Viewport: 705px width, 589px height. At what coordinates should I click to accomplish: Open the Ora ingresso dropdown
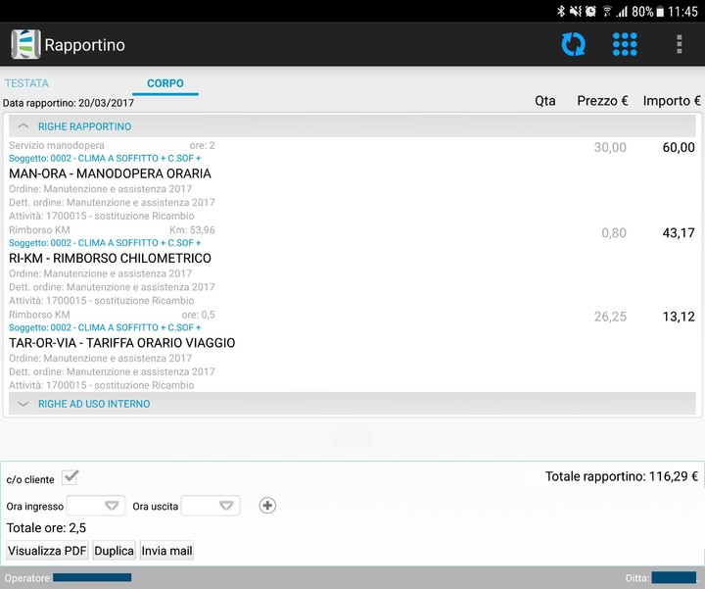(96, 506)
